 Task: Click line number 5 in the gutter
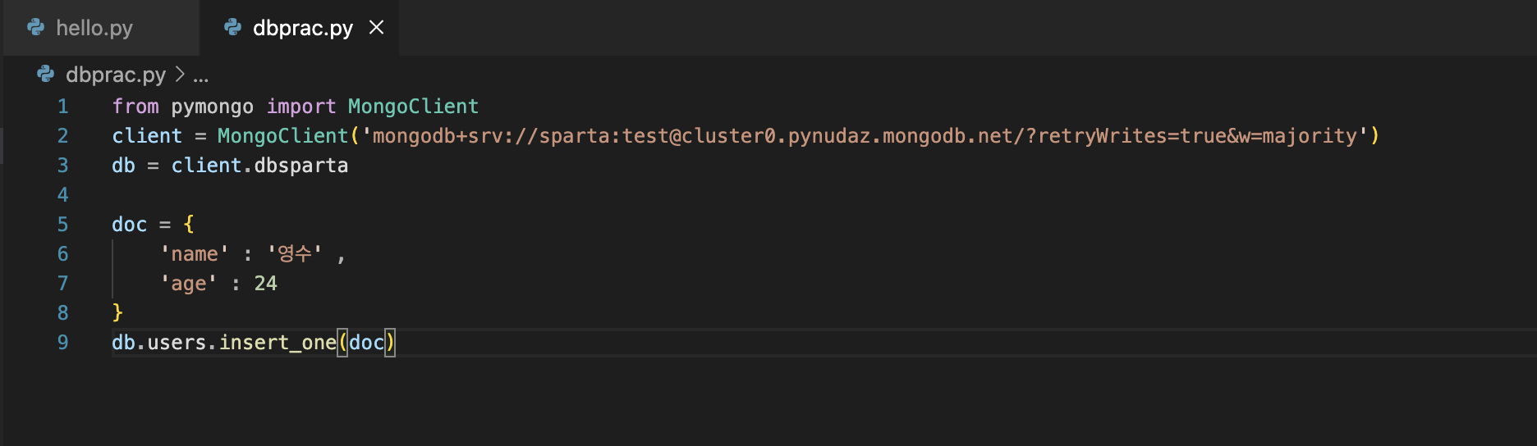(63, 225)
